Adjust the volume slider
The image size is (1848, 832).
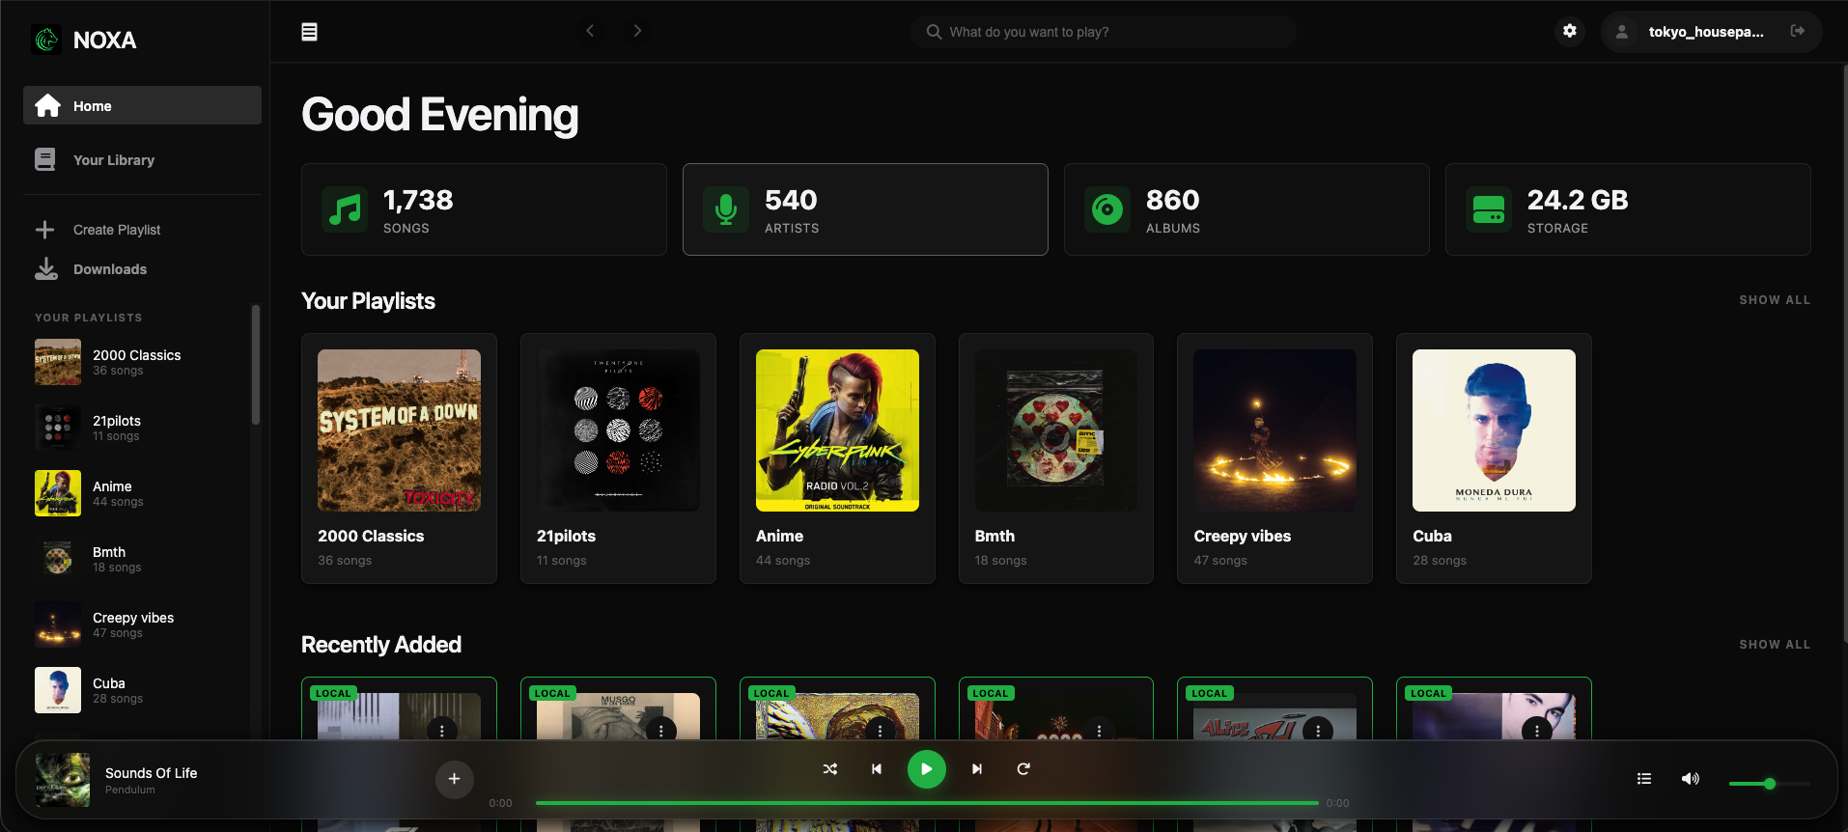1768,784
